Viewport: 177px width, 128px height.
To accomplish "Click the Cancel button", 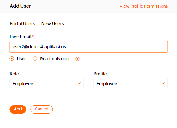I will pyautogui.click(x=41, y=109).
